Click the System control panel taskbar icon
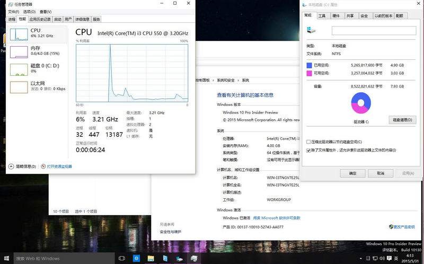The width and height of the screenshot is (424, 264). tap(165, 258)
